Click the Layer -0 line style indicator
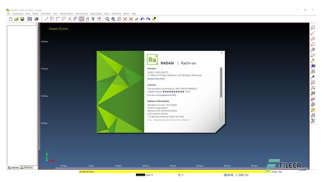 (140, 175)
